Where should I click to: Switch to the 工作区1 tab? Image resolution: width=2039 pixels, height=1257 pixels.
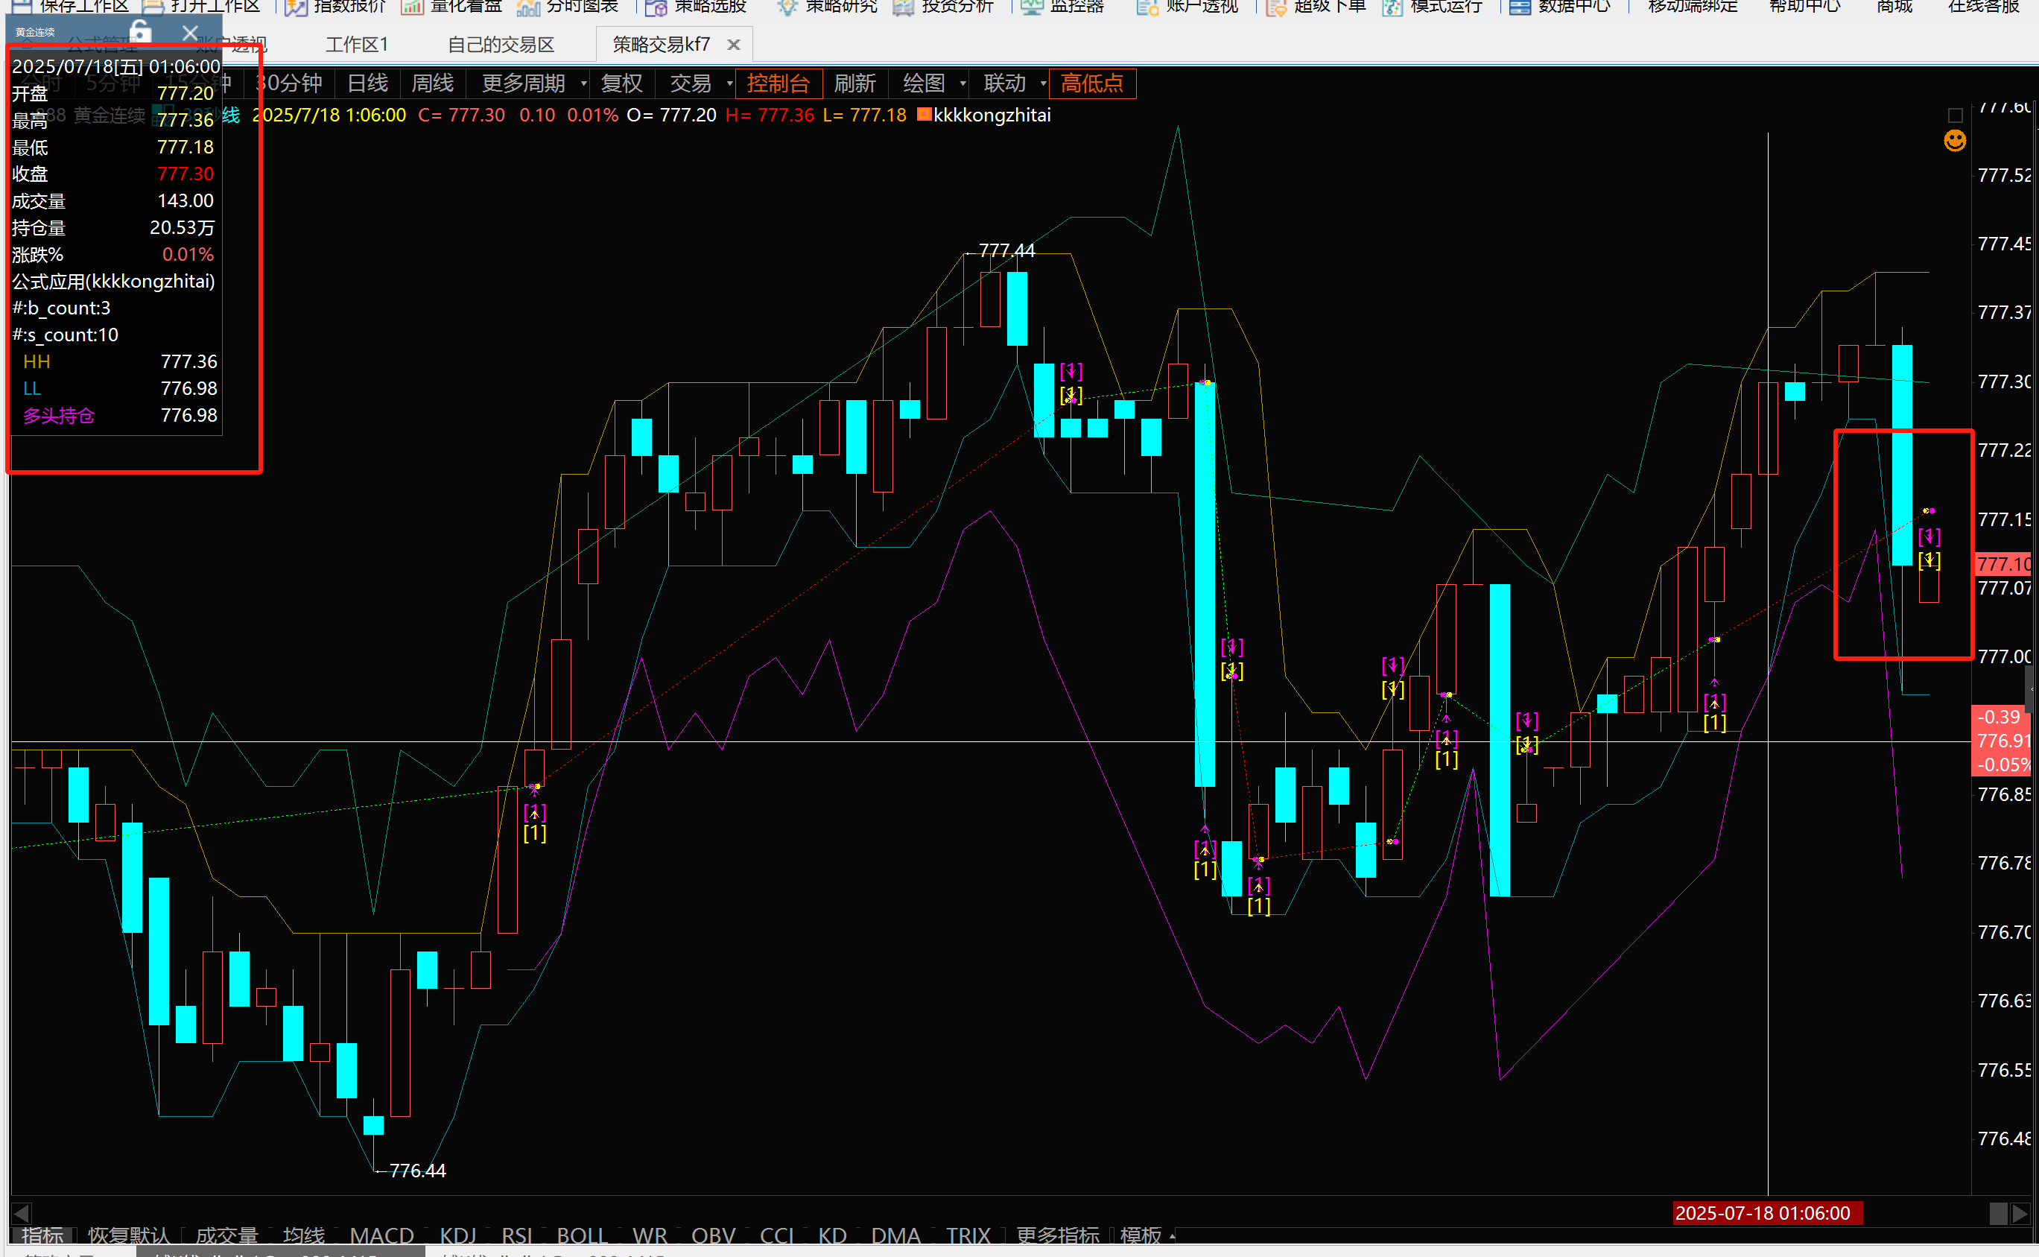click(x=357, y=45)
